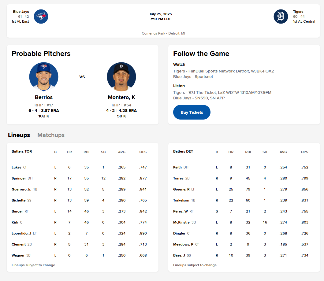Open Guerrero Jr. player profile
Viewport: 324px width, 281px height.
(x=21, y=189)
